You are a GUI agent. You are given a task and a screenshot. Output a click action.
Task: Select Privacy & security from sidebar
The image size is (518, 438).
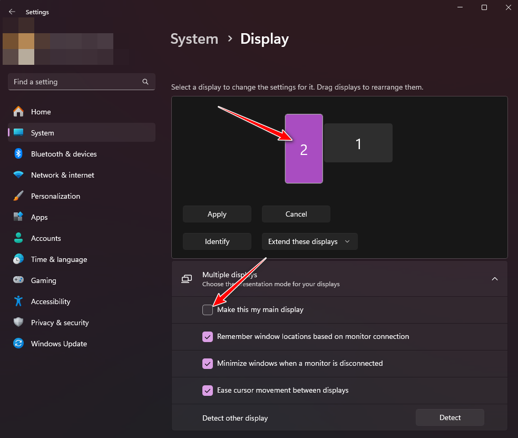(60, 323)
